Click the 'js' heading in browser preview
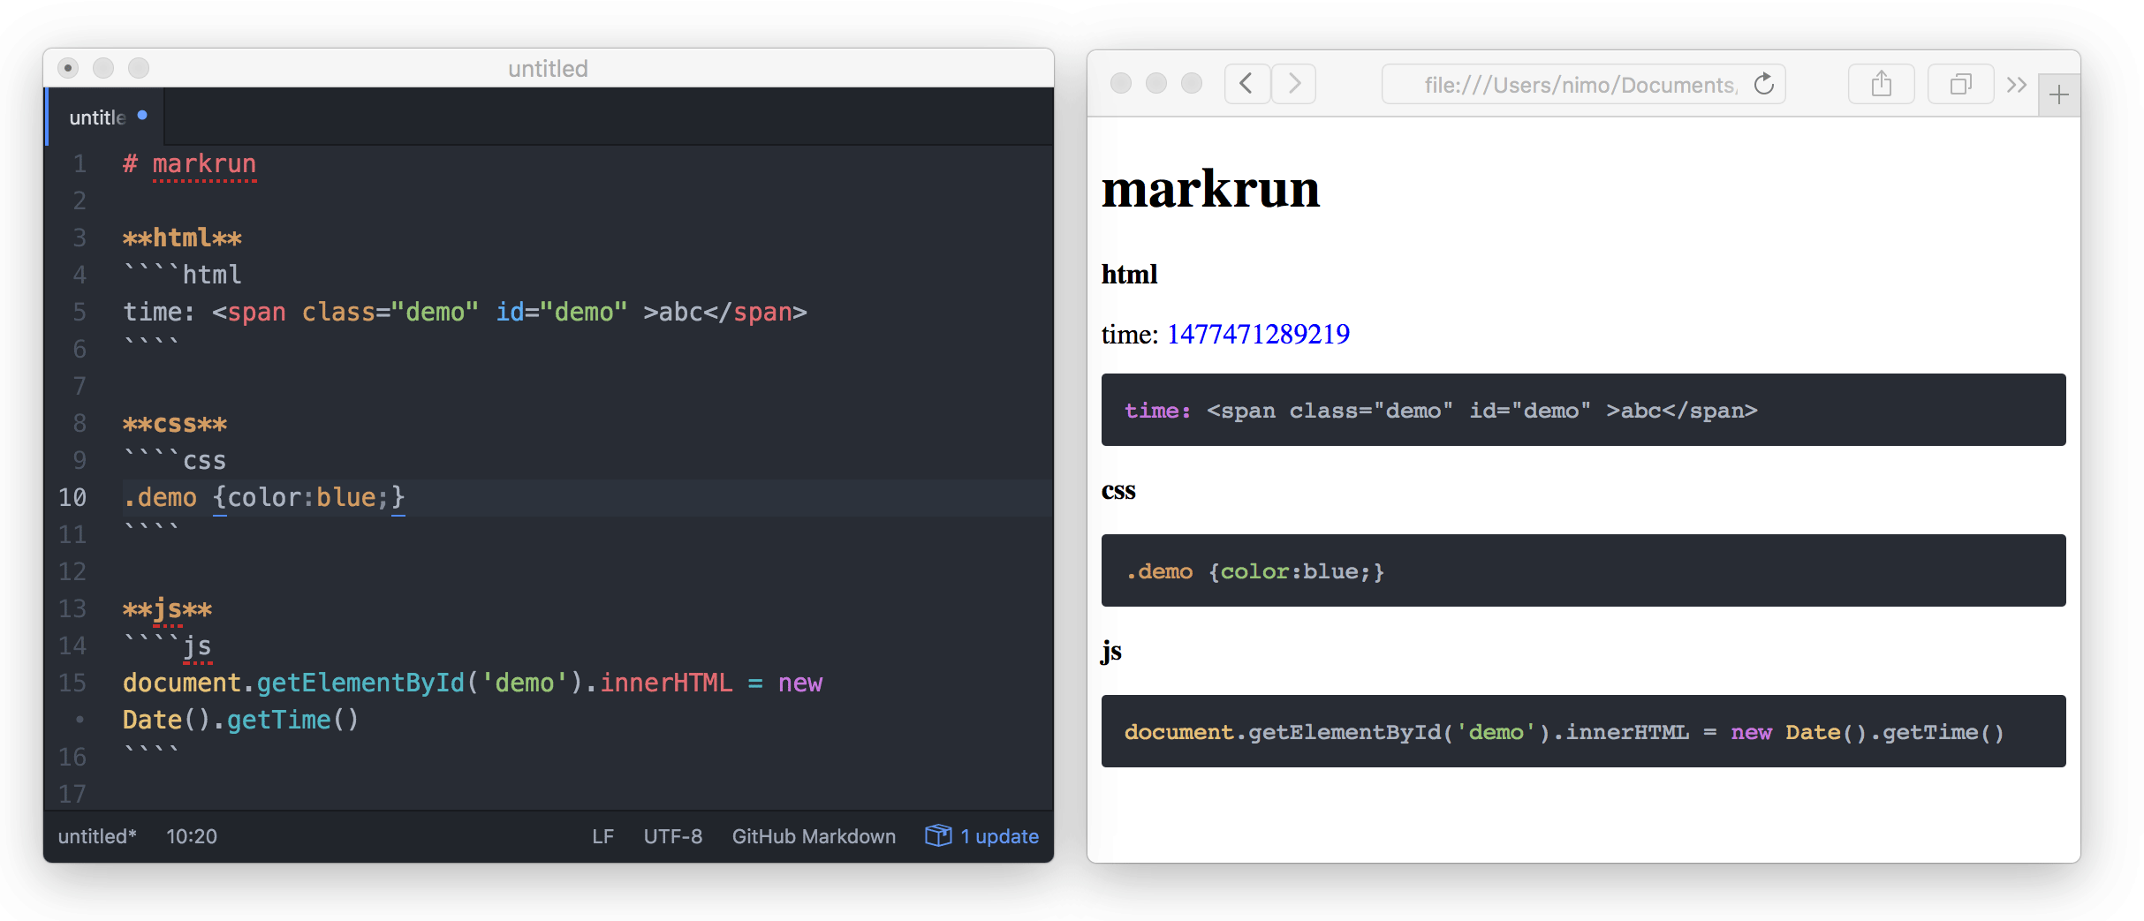 tap(1111, 652)
